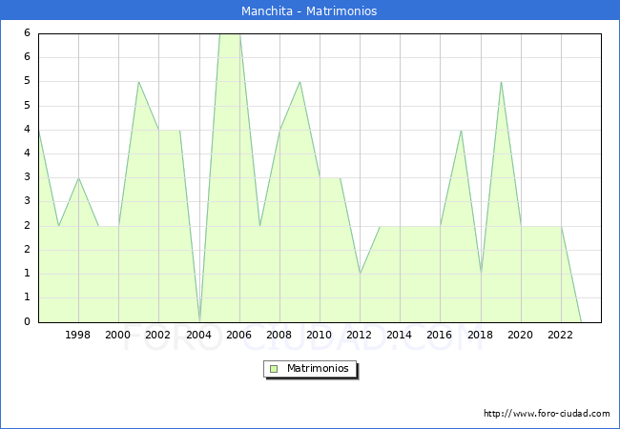The width and height of the screenshot is (620, 429).
Task: Click the 2018 x-axis label
Action: pos(480,335)
